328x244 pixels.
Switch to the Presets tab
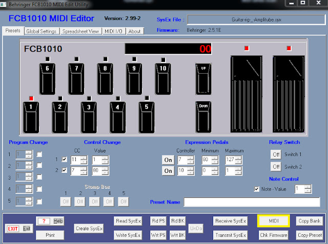[13, 31]
